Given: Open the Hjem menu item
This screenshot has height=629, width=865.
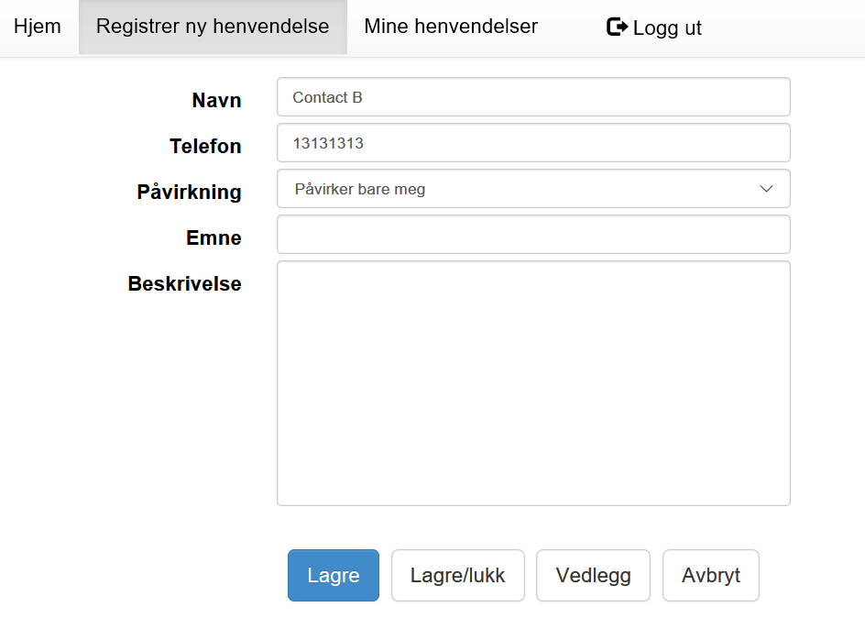Looking at the screenshot, I should (x=38, y=27).
